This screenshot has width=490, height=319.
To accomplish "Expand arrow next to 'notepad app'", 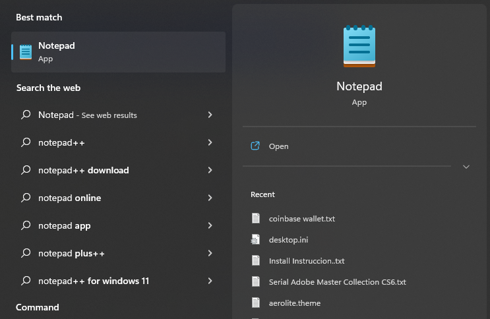I will pos(210,225).
